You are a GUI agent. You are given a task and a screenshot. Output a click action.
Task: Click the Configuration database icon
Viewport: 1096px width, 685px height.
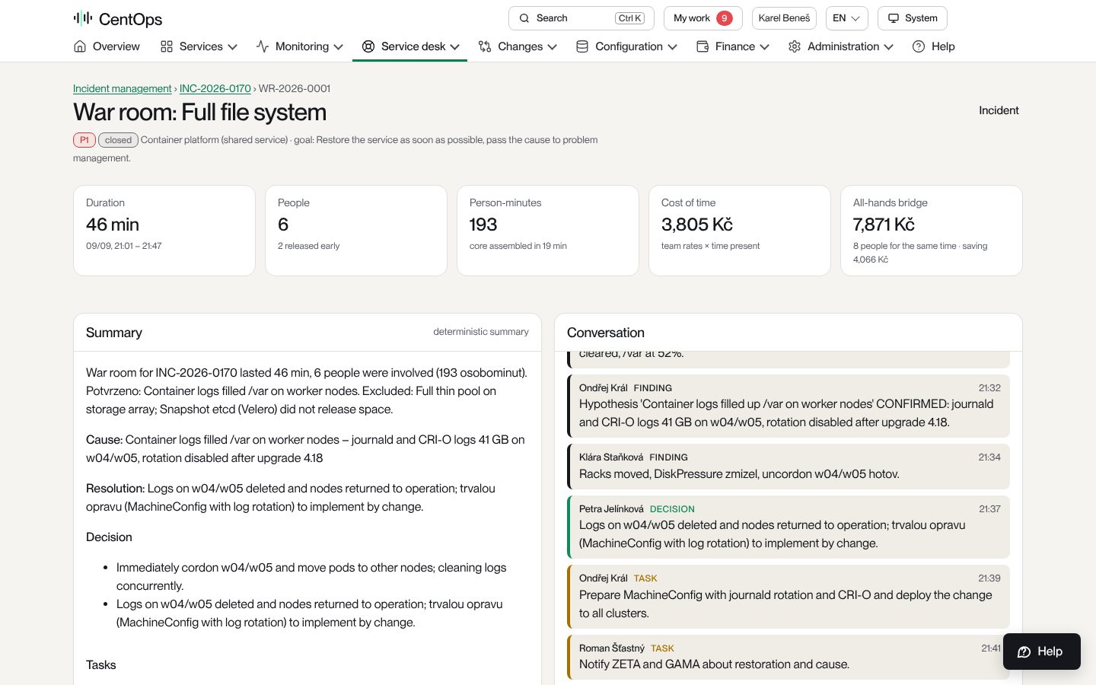point(582,46)
